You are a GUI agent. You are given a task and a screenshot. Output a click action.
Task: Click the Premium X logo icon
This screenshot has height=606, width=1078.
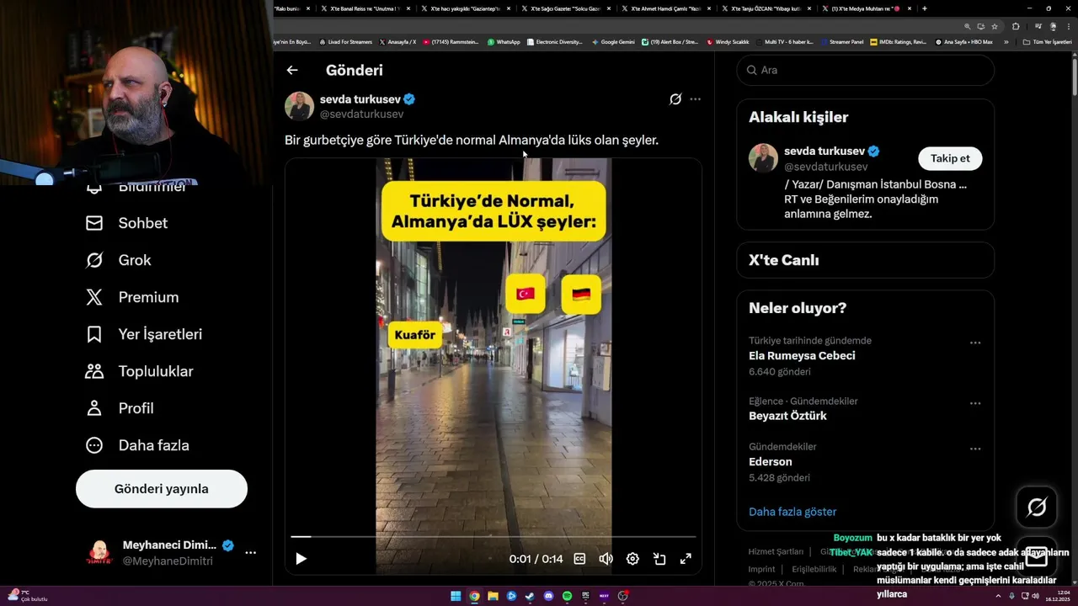94,297
